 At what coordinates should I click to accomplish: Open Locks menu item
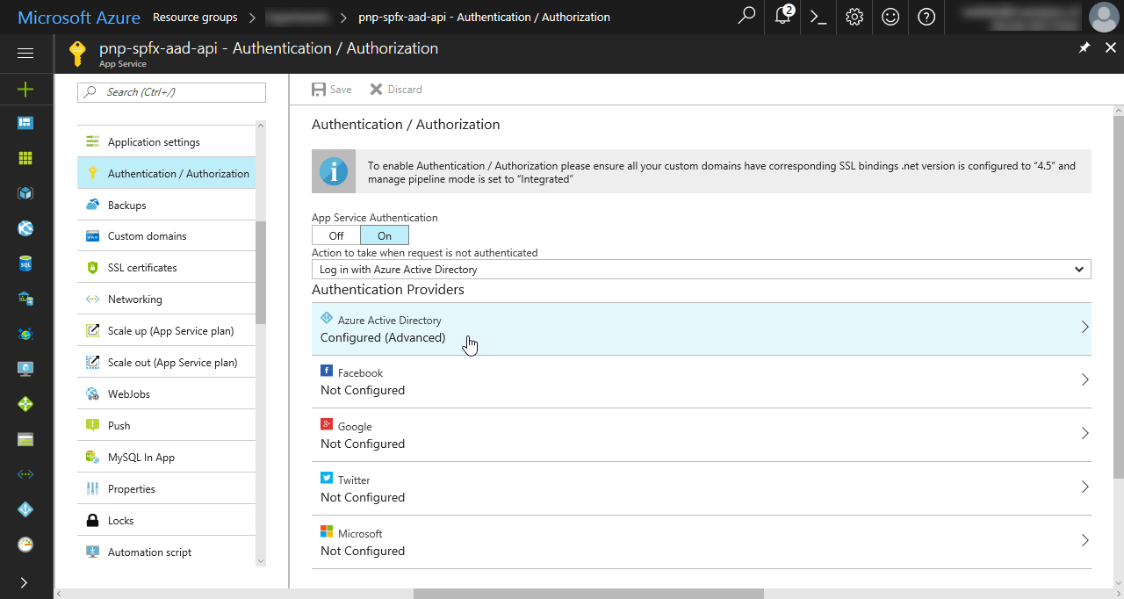click(x=167, y=521)
